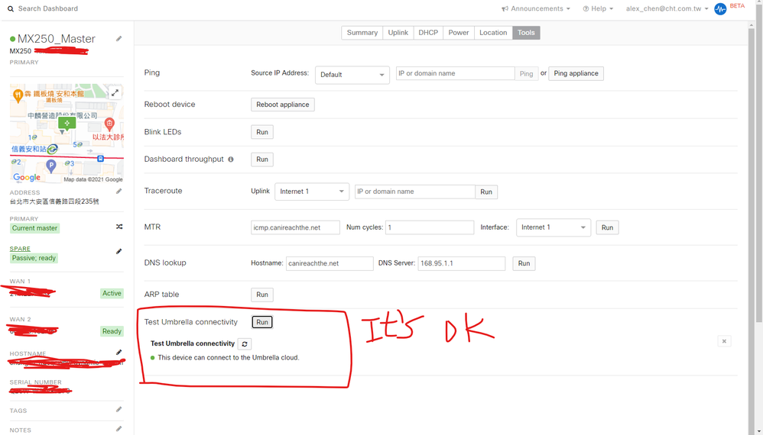Click the Current master status label
The image size is (763, 435).
click(x=34, y=228)
